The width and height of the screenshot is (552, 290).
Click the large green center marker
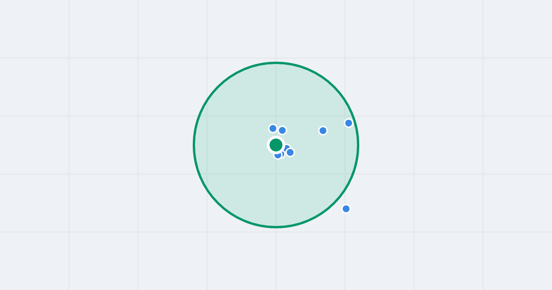(276, 145)
